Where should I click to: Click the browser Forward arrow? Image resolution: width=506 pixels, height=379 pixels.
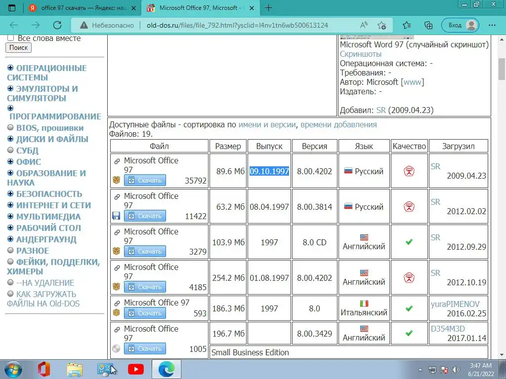pos(36,25)
